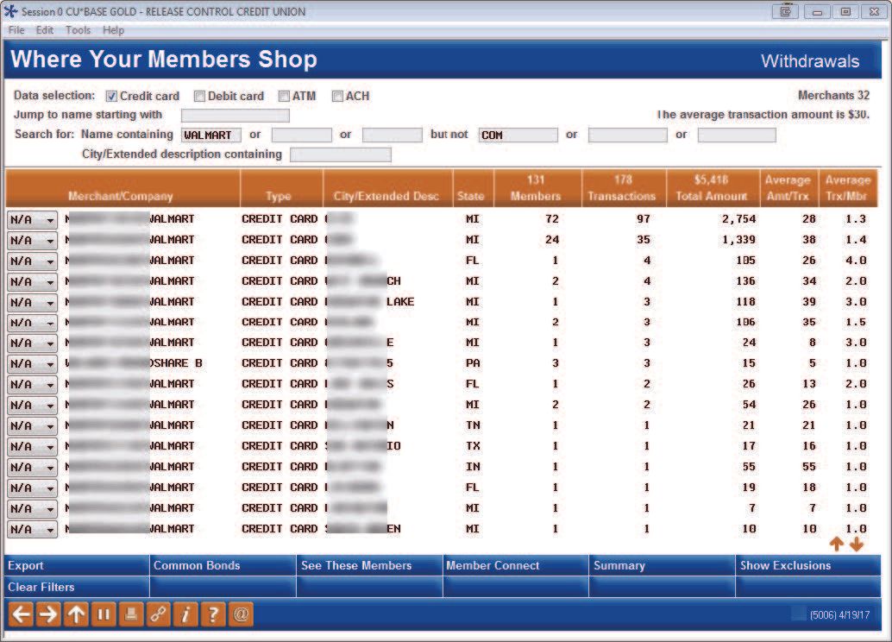Click the Average Trx/Mbr column header
The width and height of the screenshot is (892, 642).
coord(848,188)
